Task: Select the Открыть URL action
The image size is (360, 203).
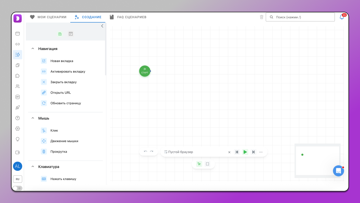Action: point(61,93)
